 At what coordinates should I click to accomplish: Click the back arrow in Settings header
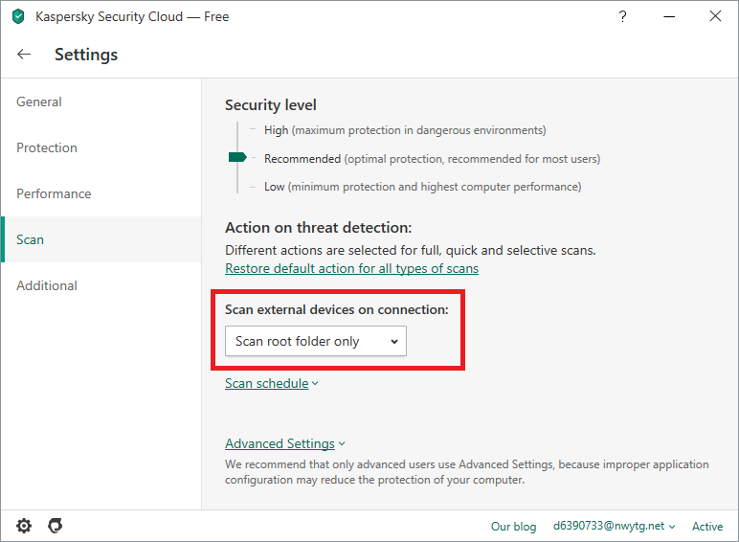[24, 55]
